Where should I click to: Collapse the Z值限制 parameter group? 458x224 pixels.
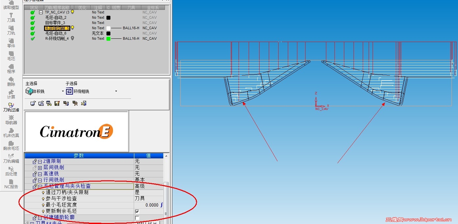(40, 162)
